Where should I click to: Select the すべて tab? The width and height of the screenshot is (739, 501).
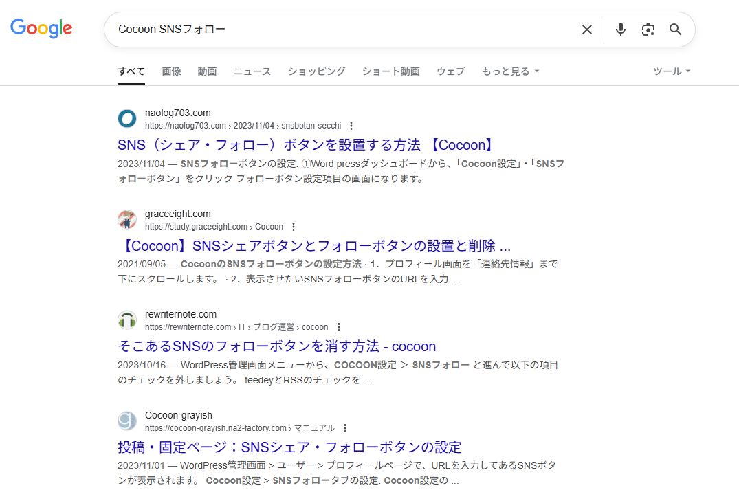(x=131, y=71)
